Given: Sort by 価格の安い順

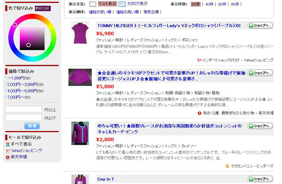Looking at the screenshot, I should (x=100, y=12).
